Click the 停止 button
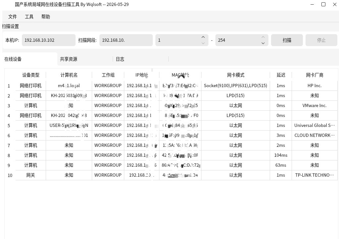 point(321,40)
